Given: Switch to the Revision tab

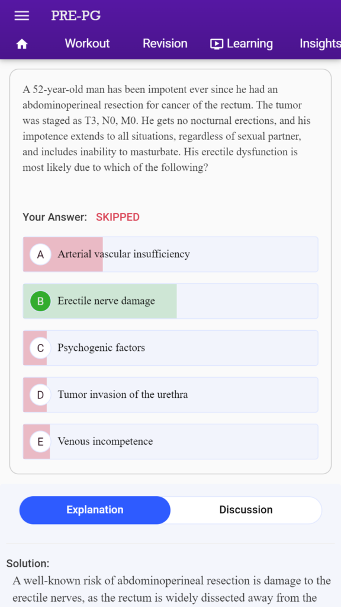Looking at the screenshot, I should pos(165,43).
